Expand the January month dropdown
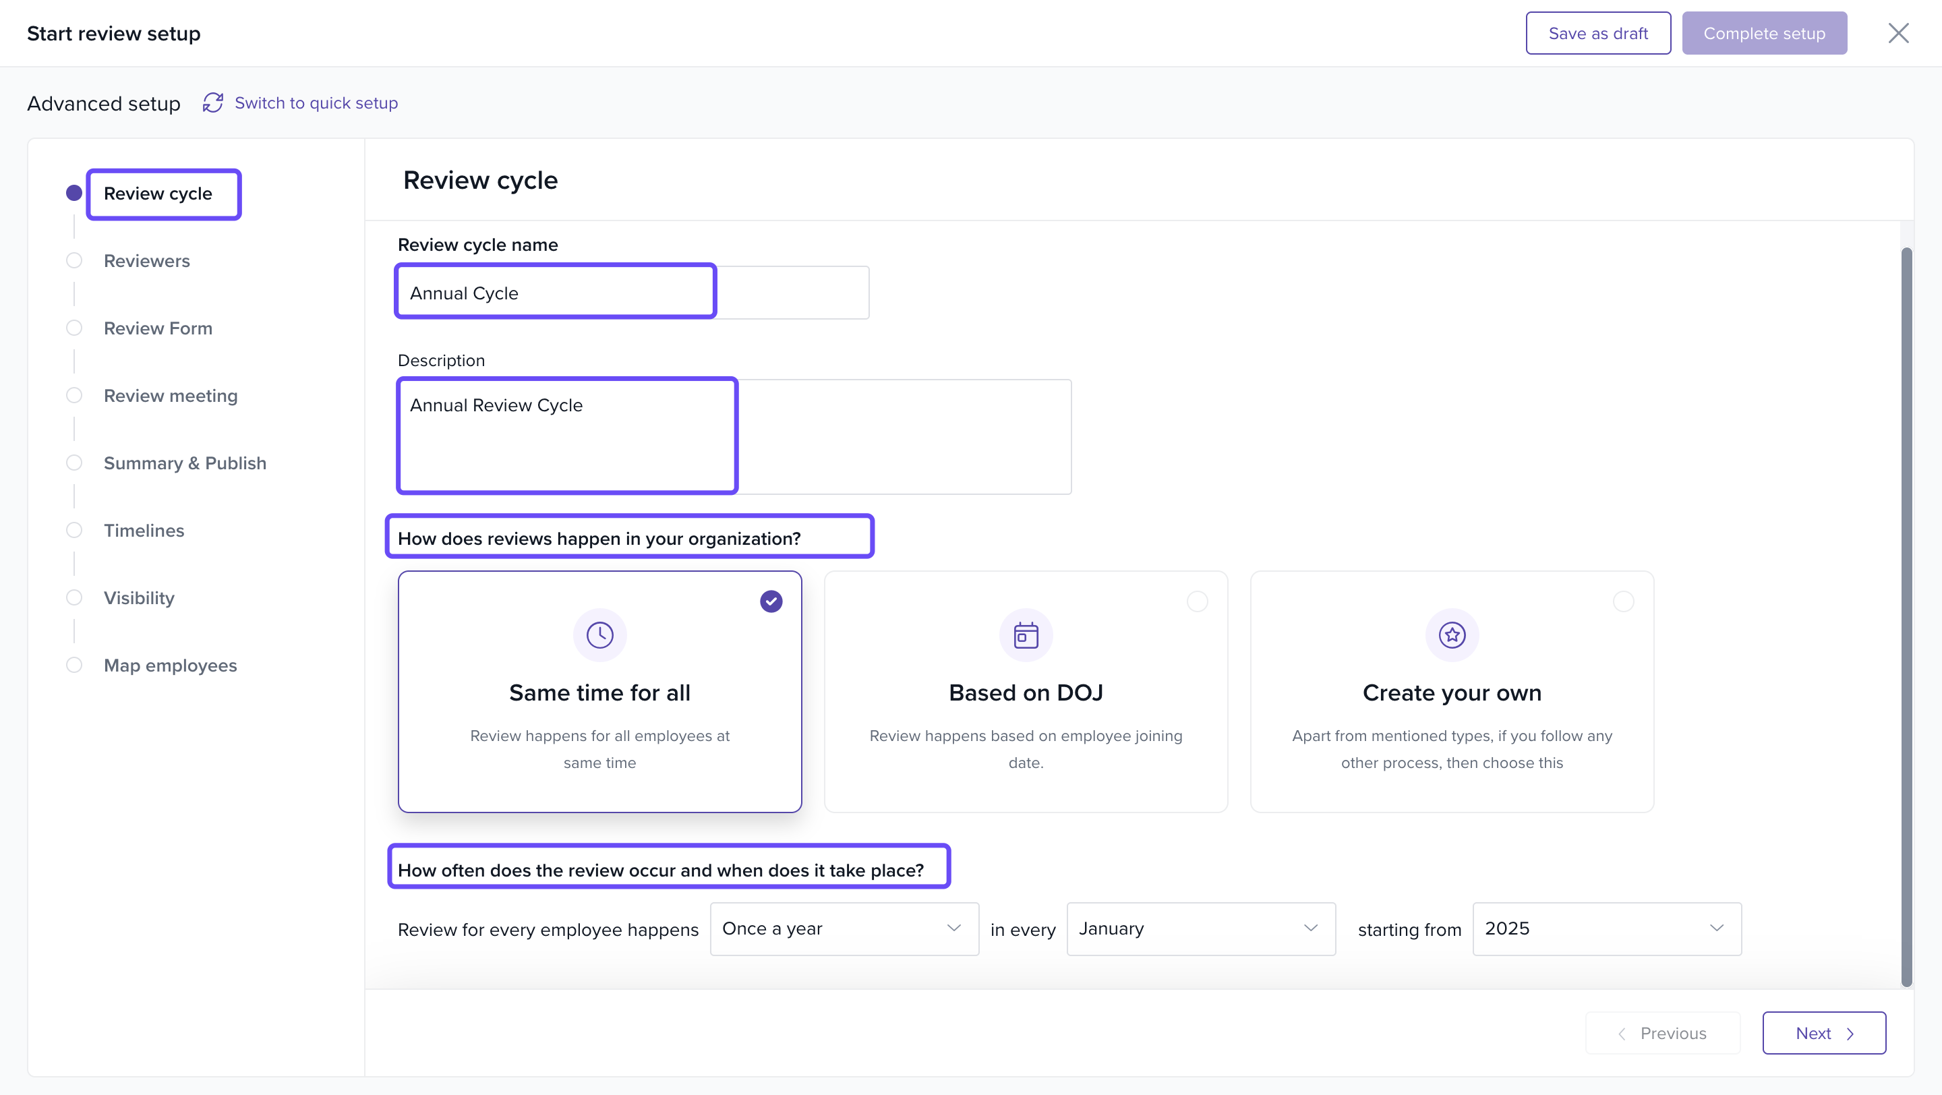The width and height of the screenshot is (1942, 1095). coord(1200,928)
